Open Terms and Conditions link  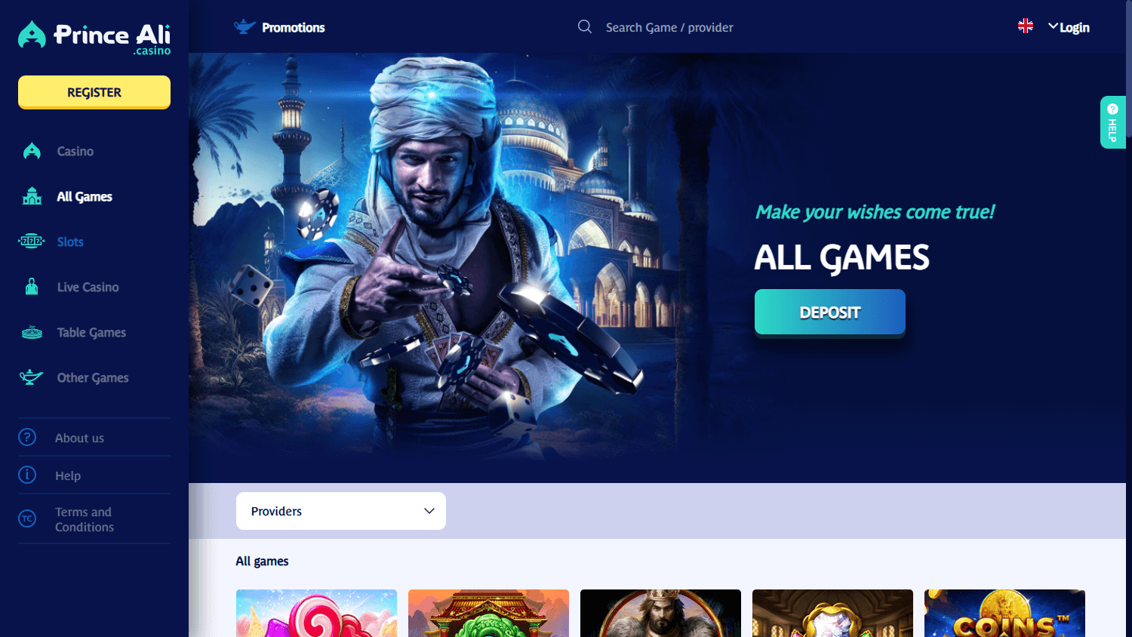coord(85,519)
